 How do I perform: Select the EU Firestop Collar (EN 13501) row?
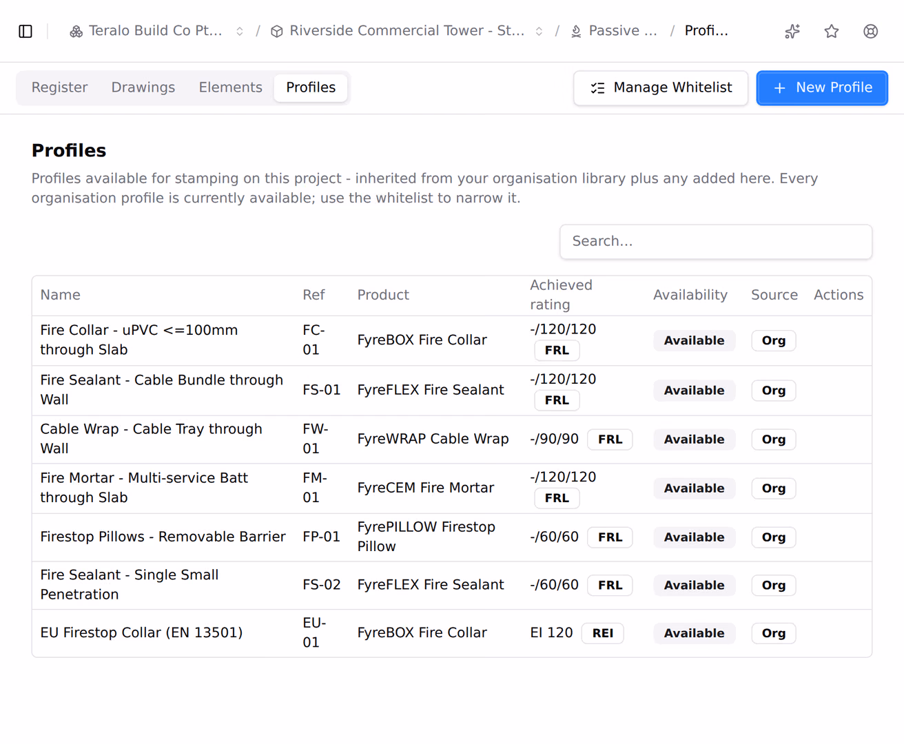click(452, 633)
